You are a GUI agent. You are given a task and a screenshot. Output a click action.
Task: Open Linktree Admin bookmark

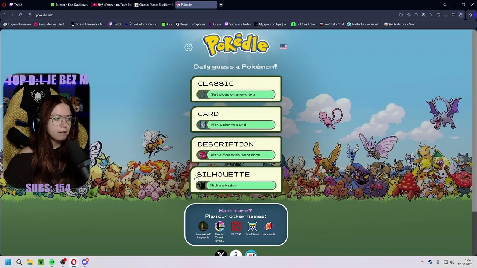pyautogui.click(x=304, y=24)
